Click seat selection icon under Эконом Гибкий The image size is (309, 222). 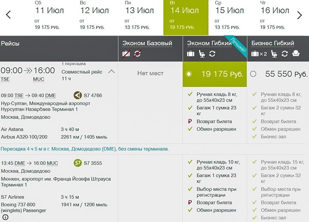(x=202, y=54)
